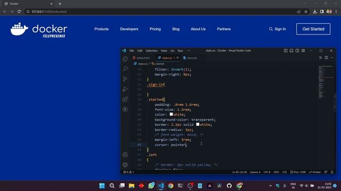Click the notifications bell in status bar
This screenshot has width=341, height=191.
tap(332, 172)
